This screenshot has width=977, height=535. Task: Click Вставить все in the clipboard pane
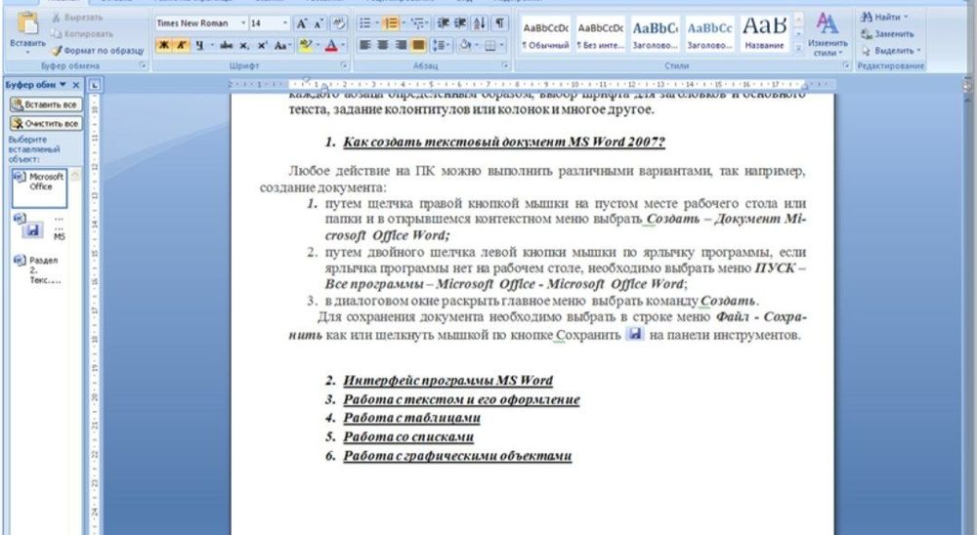tap(46, 104)
